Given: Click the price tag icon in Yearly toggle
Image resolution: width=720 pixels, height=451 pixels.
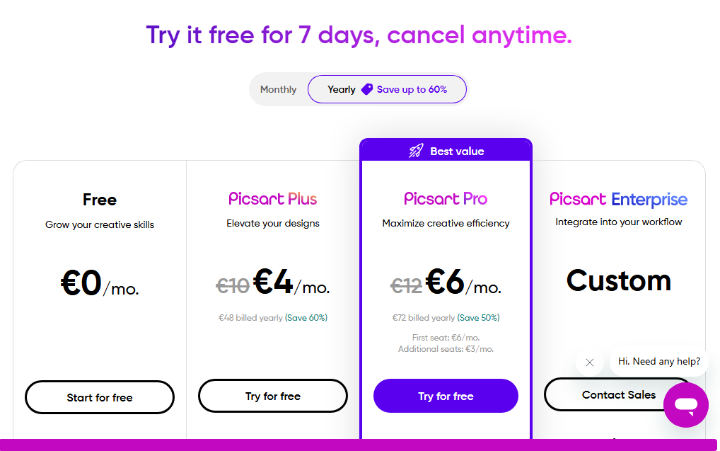Looking at the screenshot, I should pyautogui.click(x=367, y=89).
